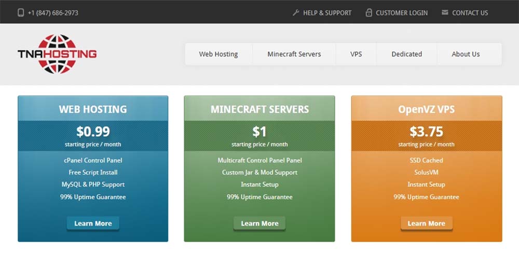
Task: Open the Customer Login link
Action: point(402,13)
